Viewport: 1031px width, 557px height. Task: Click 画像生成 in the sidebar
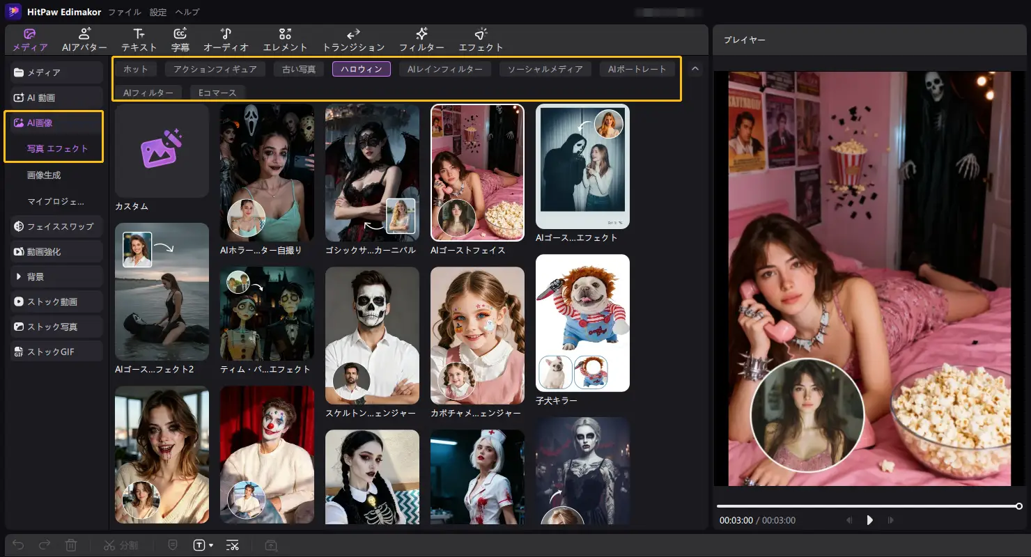(44, 175)
